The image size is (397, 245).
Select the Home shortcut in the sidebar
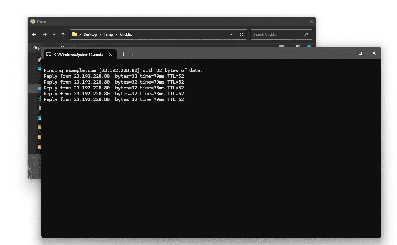pyautogui.click(x=39, y=59)
